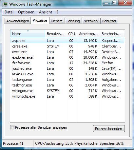Viewport: 134px width, 150px height.
Task: Close the Windows Task-Manager window
Action: (125, 3)
